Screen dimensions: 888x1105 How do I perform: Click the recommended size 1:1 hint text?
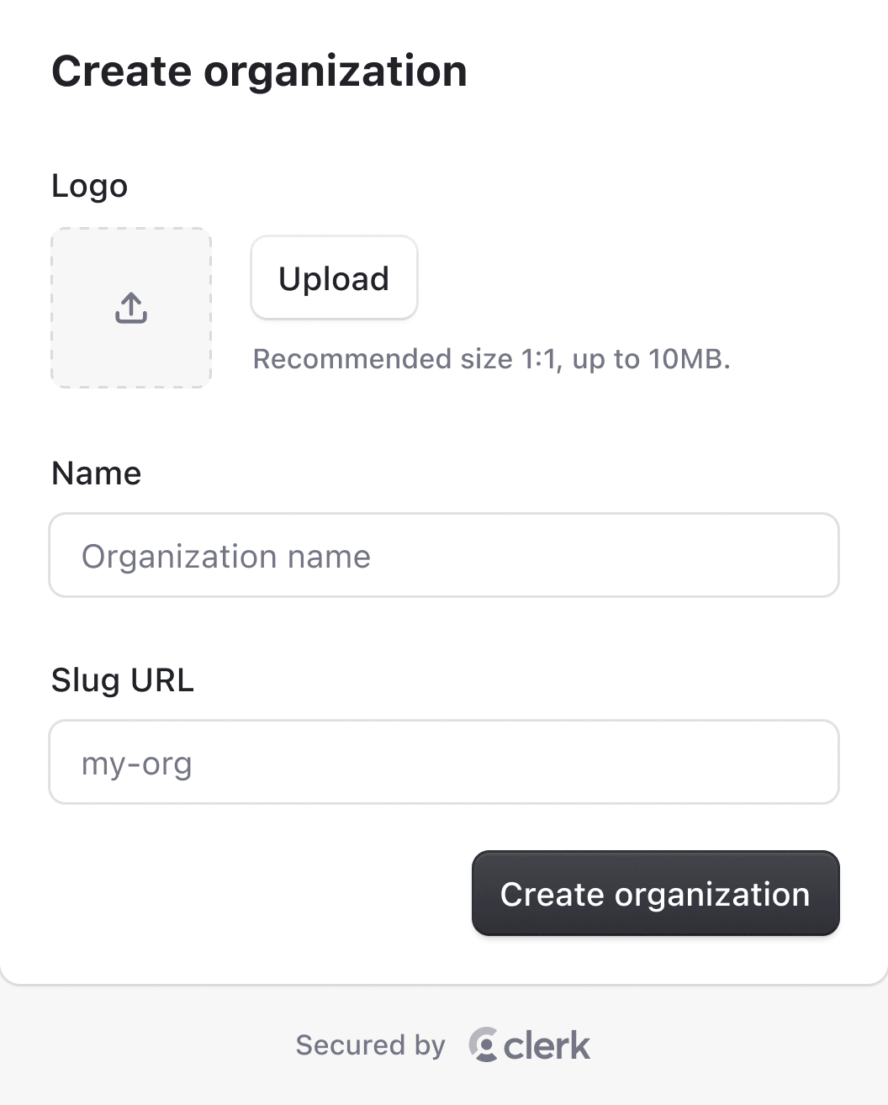(492, 358)
